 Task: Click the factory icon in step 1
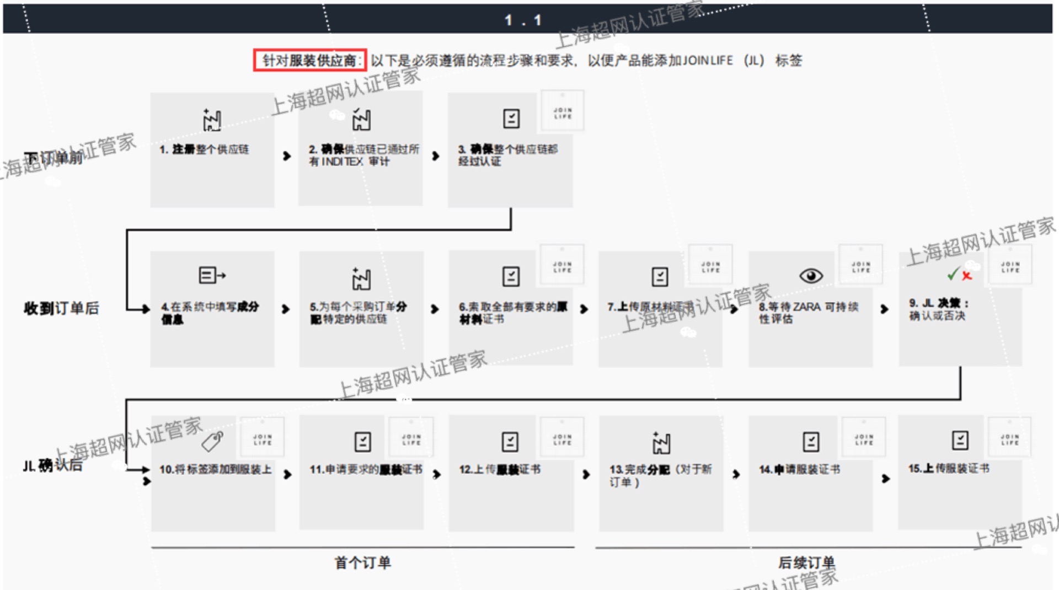click(212, 120)
